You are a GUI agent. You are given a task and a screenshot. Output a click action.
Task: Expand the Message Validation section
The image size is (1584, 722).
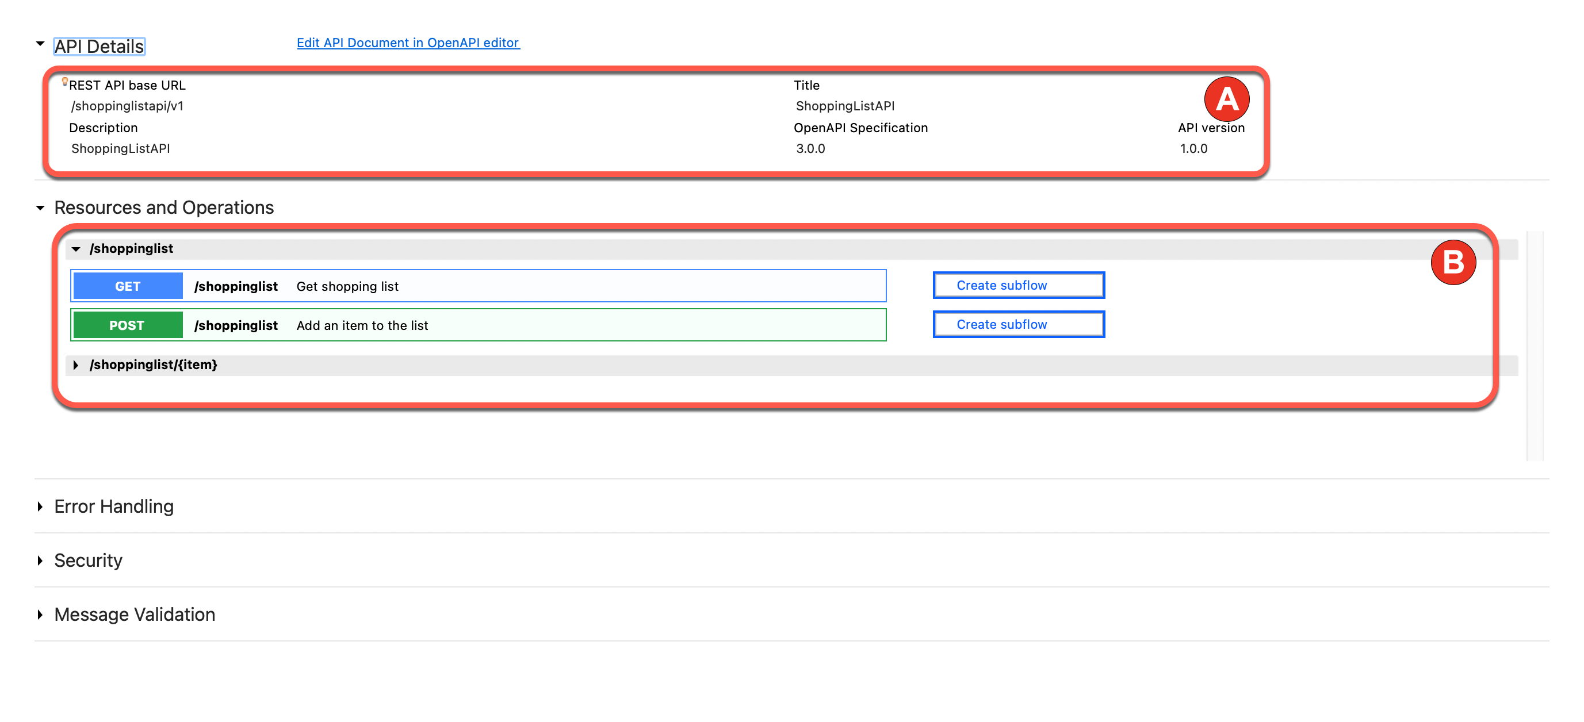40,615
